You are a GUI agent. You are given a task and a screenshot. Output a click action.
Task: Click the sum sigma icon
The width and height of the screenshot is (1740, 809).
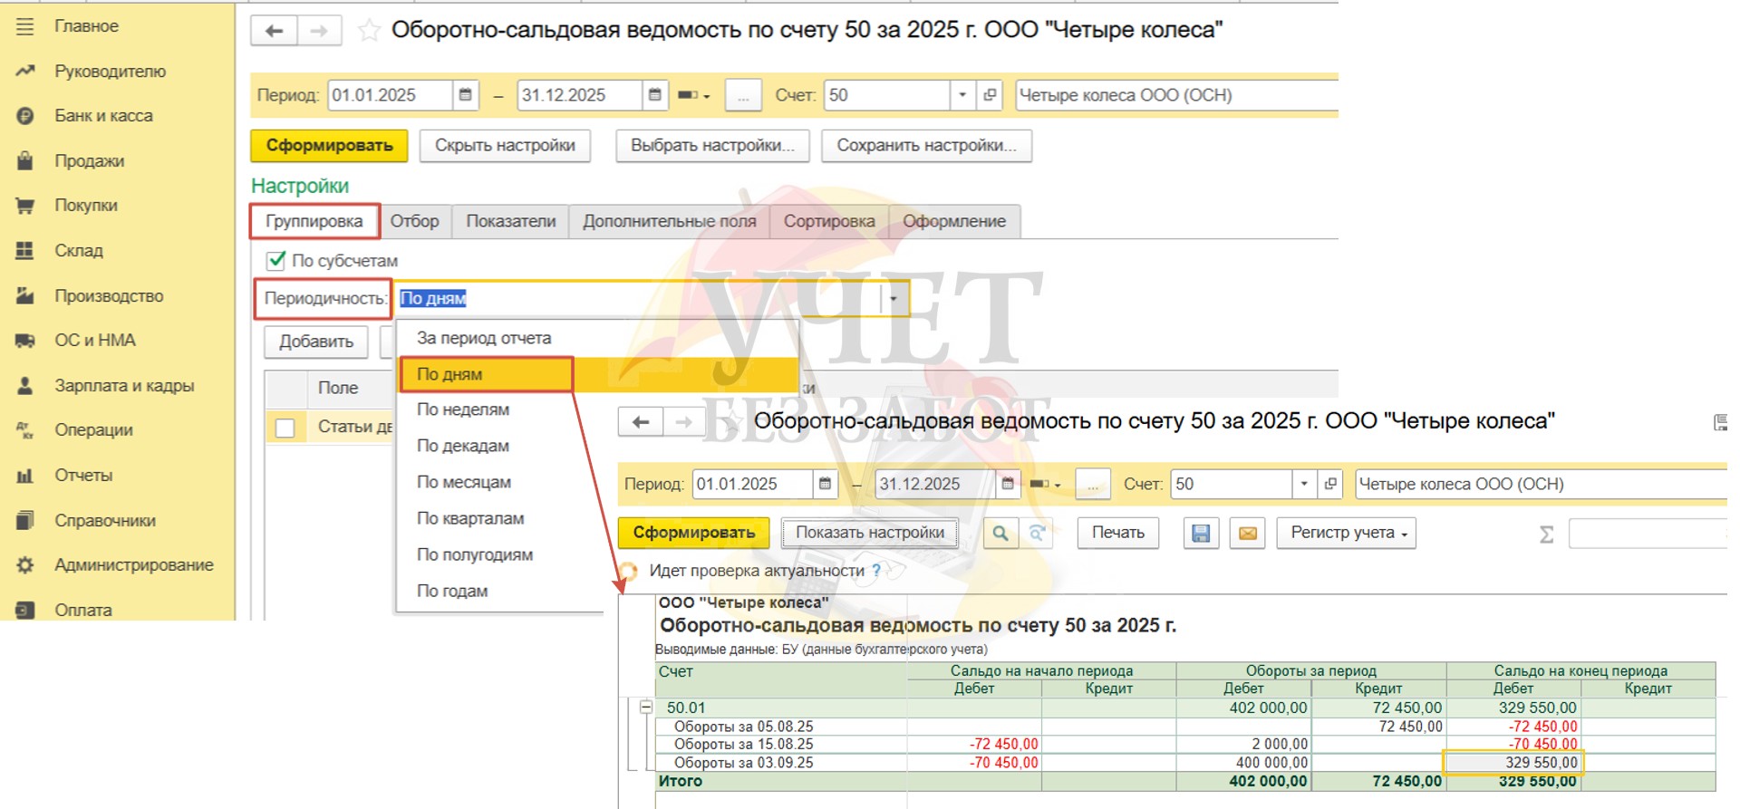click(x=1546, y=535)
